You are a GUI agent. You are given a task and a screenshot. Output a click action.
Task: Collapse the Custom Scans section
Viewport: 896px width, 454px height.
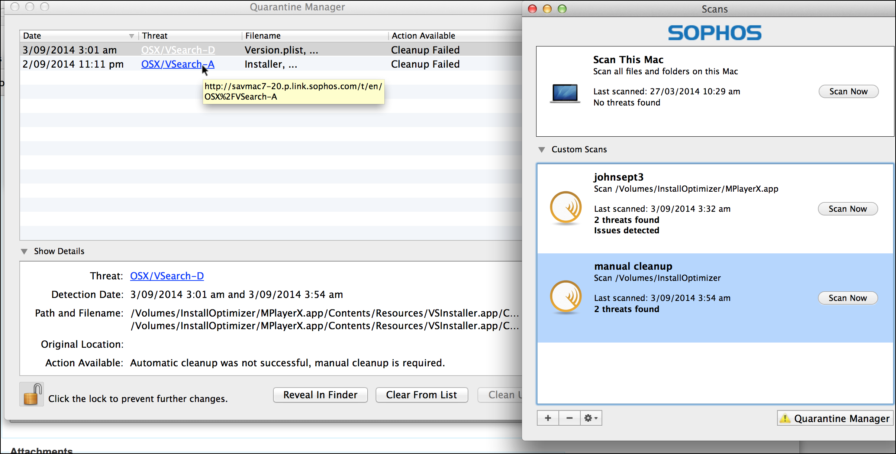click(x=542, y=150)
